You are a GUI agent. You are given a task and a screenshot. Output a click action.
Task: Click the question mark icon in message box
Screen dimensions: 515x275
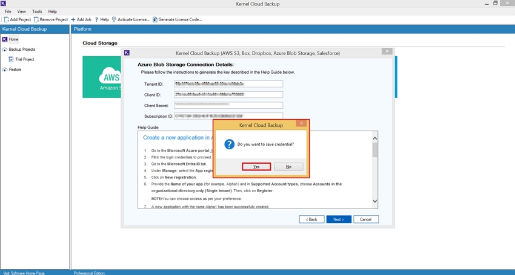point(229,144)
